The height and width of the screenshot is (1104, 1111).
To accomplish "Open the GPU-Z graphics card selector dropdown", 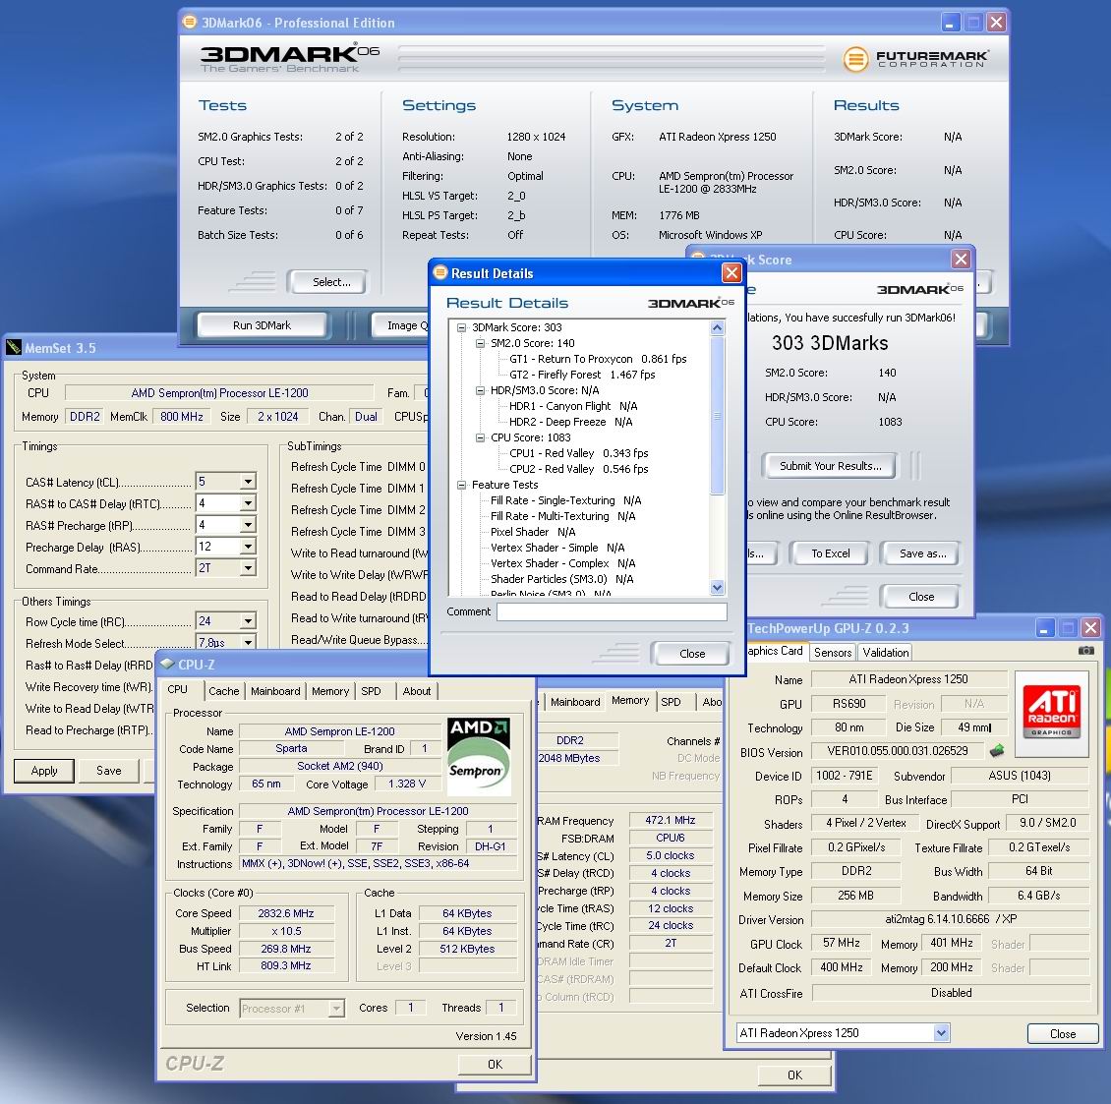I will tap(941, 1033).
